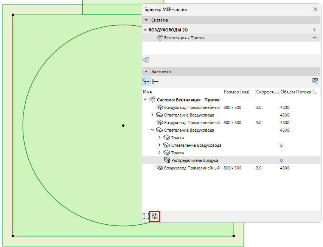Viewport: 323px width, 247px height.
Task: Click the first Трасса route icon
Action: point(167,137)
